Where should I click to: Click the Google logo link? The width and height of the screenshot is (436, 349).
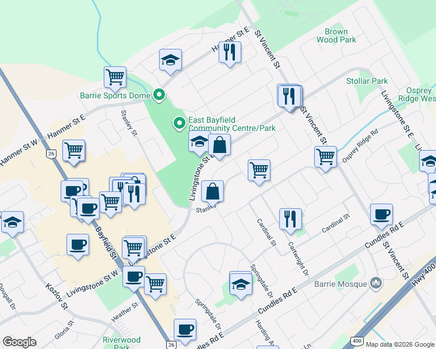coord(19,342)
